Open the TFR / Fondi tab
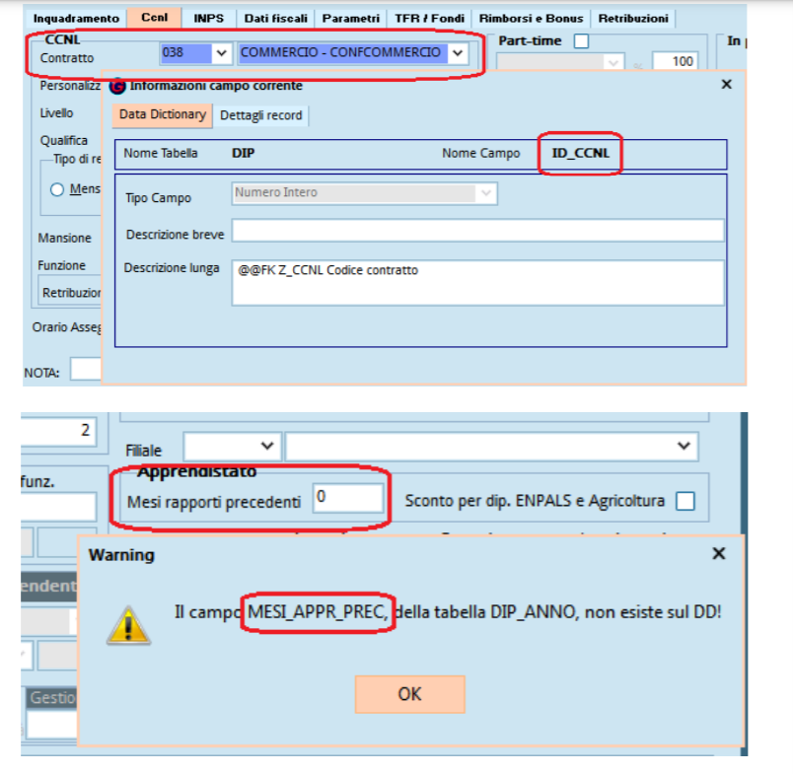793x774 pixels. point(429,18)
